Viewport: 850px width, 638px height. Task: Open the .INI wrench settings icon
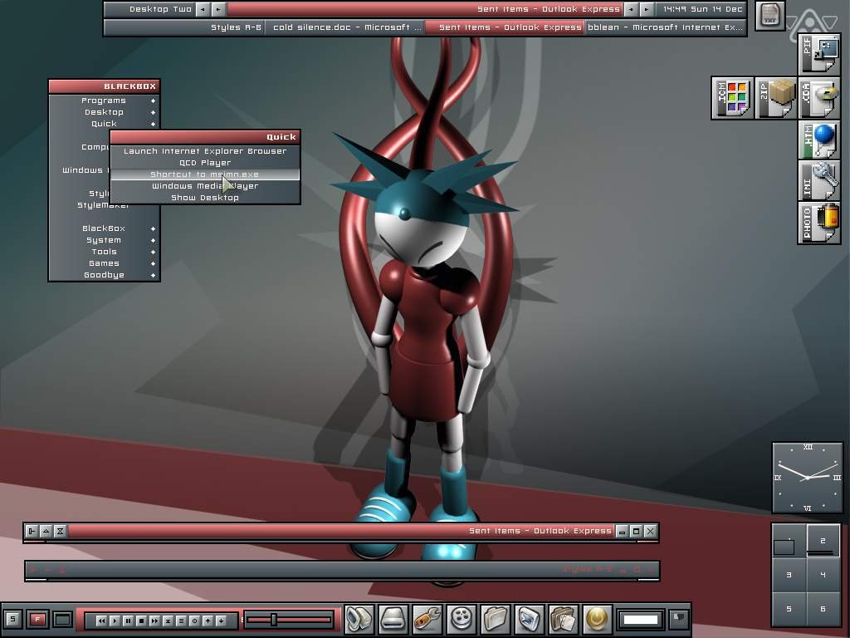pos(819,181)
